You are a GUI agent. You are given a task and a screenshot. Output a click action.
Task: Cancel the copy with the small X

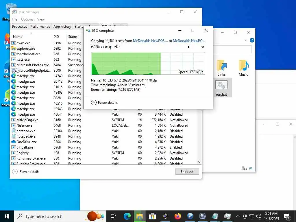coord(203,47)
